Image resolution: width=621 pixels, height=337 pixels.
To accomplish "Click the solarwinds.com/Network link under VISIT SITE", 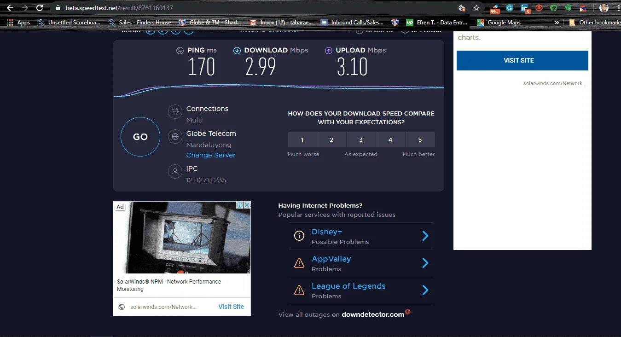I will pos(555,83).
